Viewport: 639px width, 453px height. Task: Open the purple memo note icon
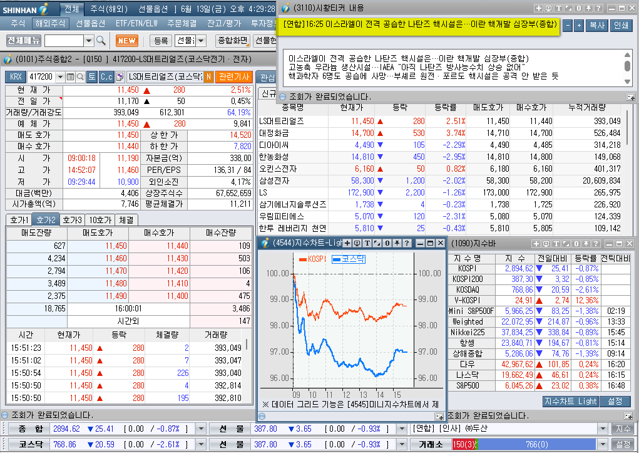[120, 76]
